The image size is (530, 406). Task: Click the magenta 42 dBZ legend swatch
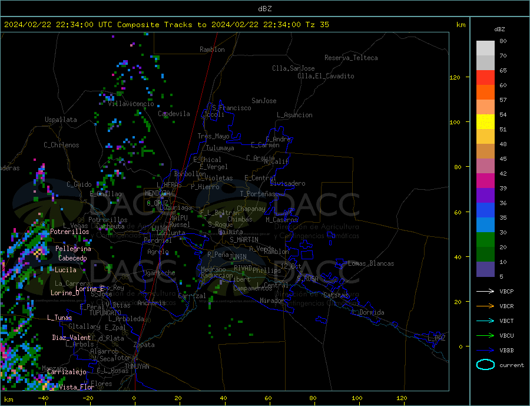pos(485,181)
